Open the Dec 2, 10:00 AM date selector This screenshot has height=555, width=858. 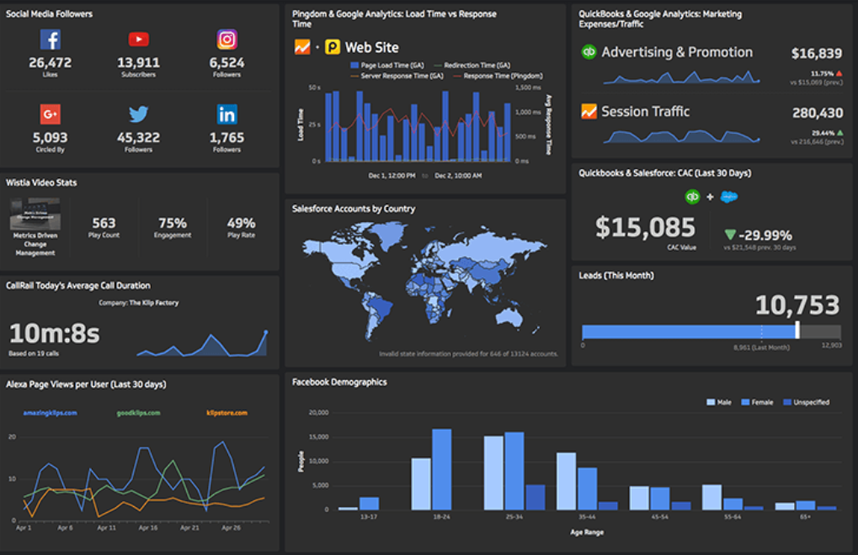458,176
